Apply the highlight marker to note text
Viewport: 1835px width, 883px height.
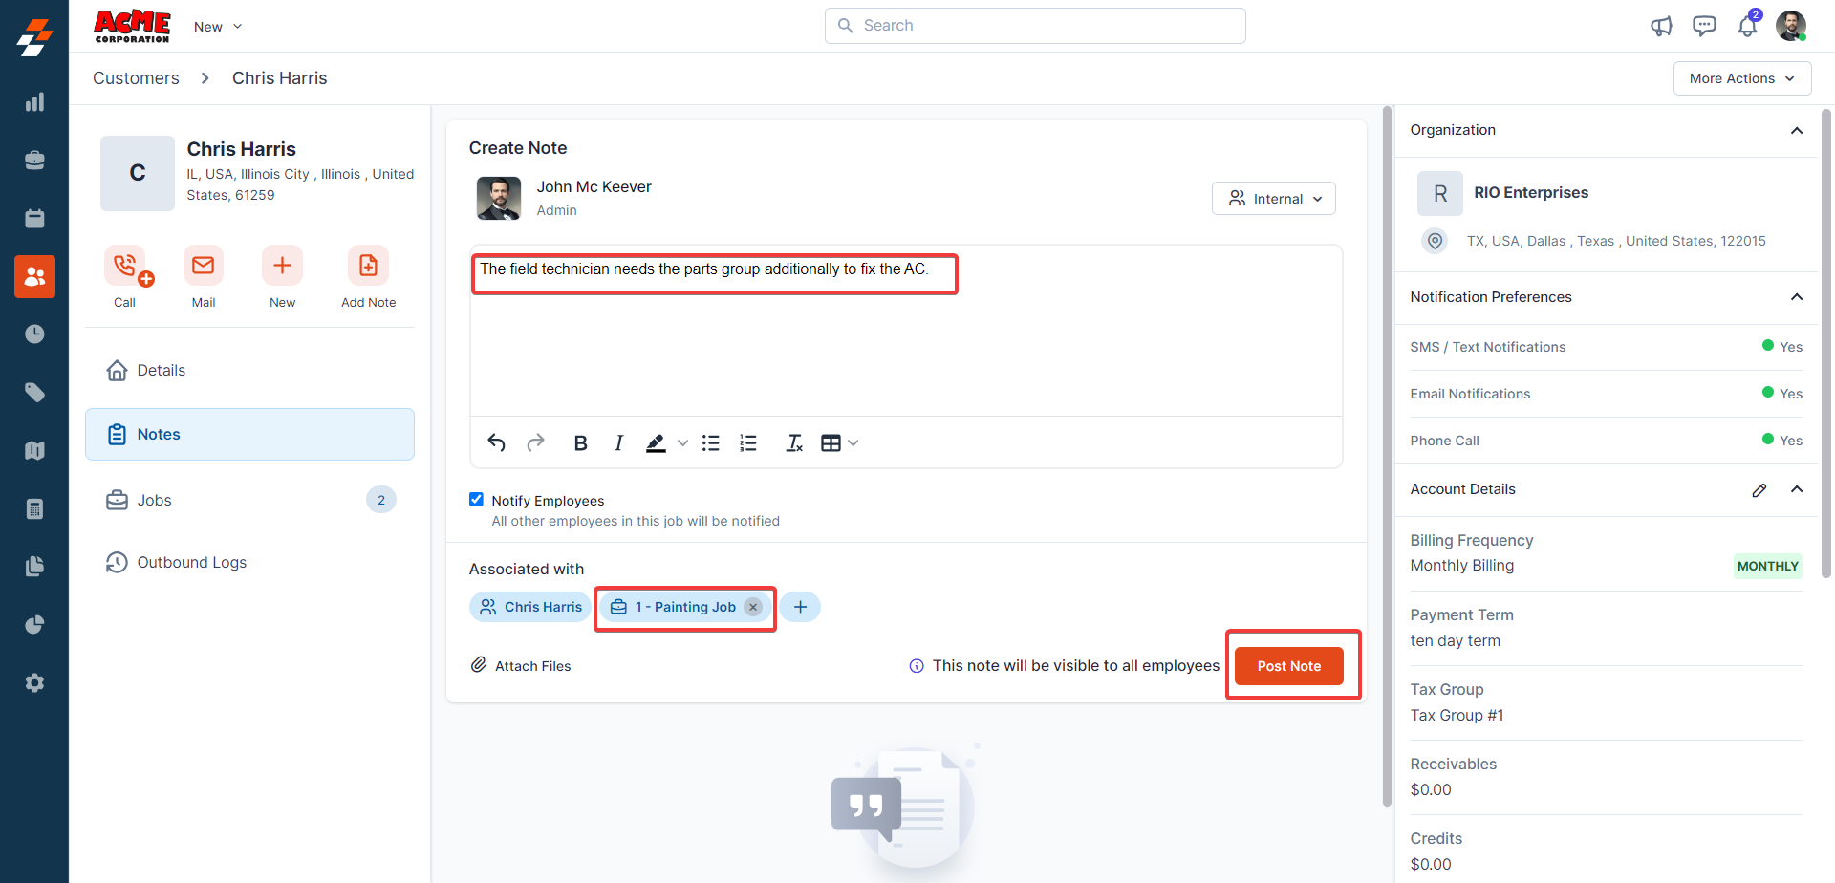point(656,442)
